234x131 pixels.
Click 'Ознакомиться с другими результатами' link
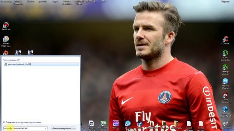tap(23, 122)
